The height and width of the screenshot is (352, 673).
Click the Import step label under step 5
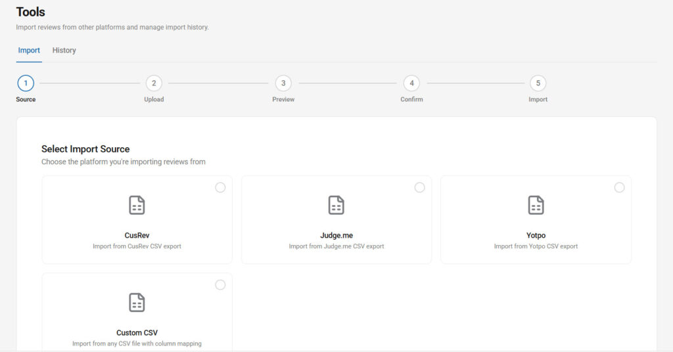tap(538, 99)
